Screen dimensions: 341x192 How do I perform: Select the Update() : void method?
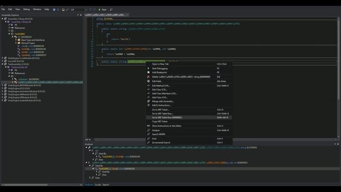point(34,55)
